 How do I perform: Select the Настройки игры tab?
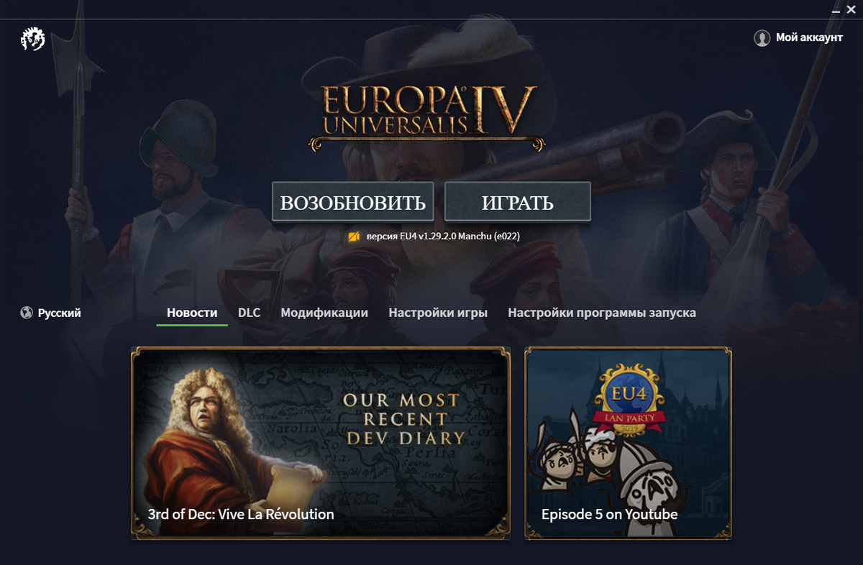tap(438, 313)
